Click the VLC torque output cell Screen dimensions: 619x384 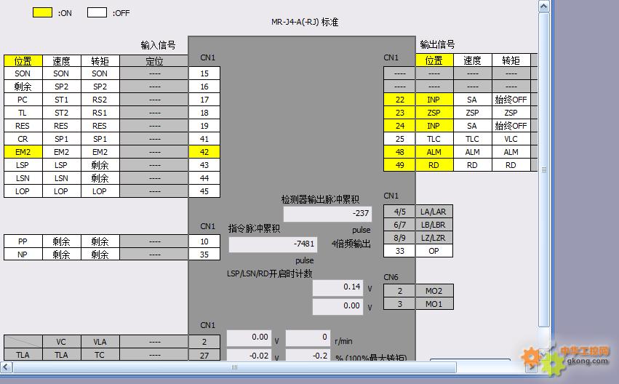(511, 138)
